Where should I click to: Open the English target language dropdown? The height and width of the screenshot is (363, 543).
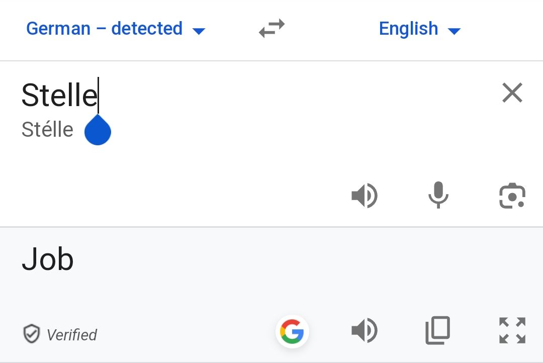click(x=408, y=29)
